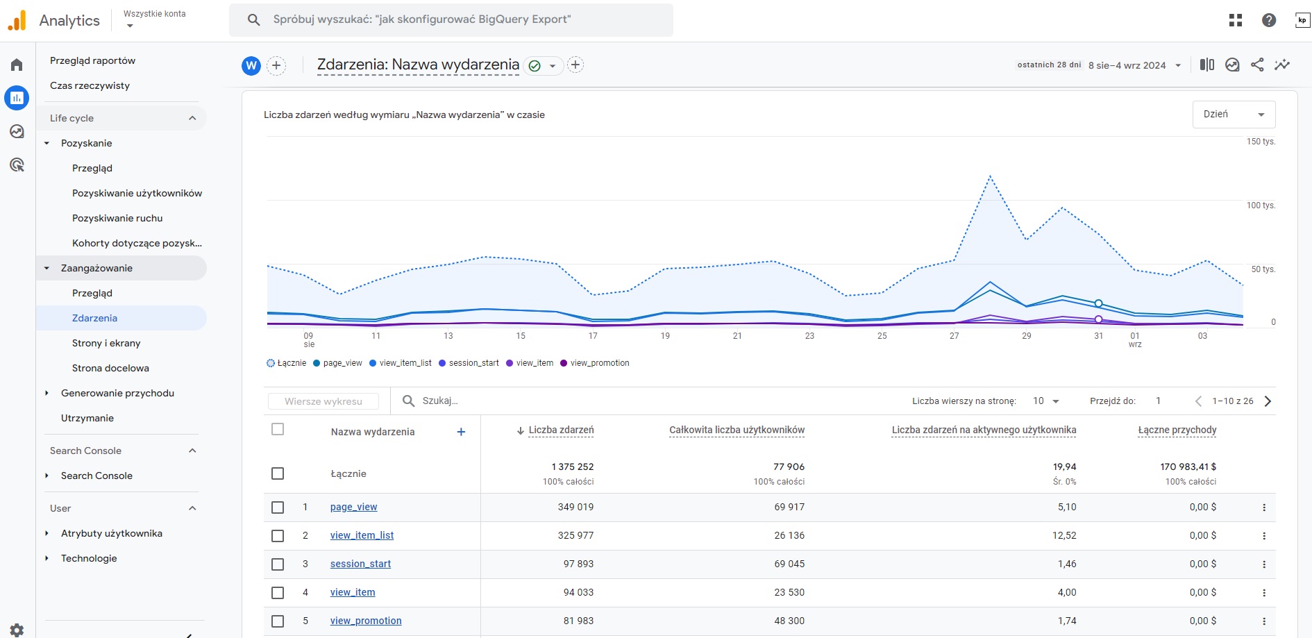Click the green report status check icon
The height and width of the screenshot is (638, 1312).
(x=535, y=66)
